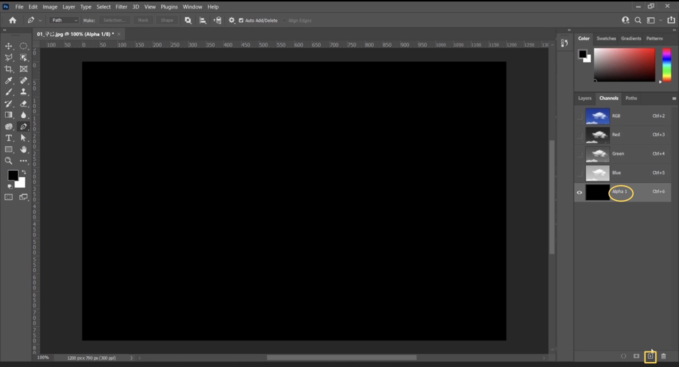Swap foreground and background colors
The image size is (679, 367).
point(24,172)
